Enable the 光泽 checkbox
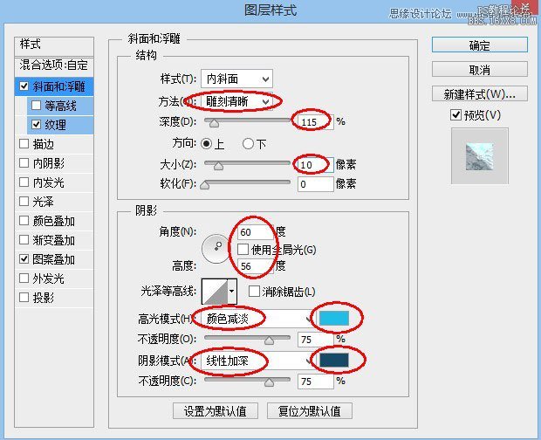Image resolution: width=541 pixels, height=440 pixels. click(24, 201)
